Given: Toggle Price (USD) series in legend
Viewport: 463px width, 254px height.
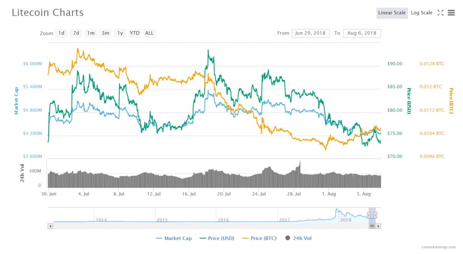Looking at the screenshot, I should click(217, 238).
